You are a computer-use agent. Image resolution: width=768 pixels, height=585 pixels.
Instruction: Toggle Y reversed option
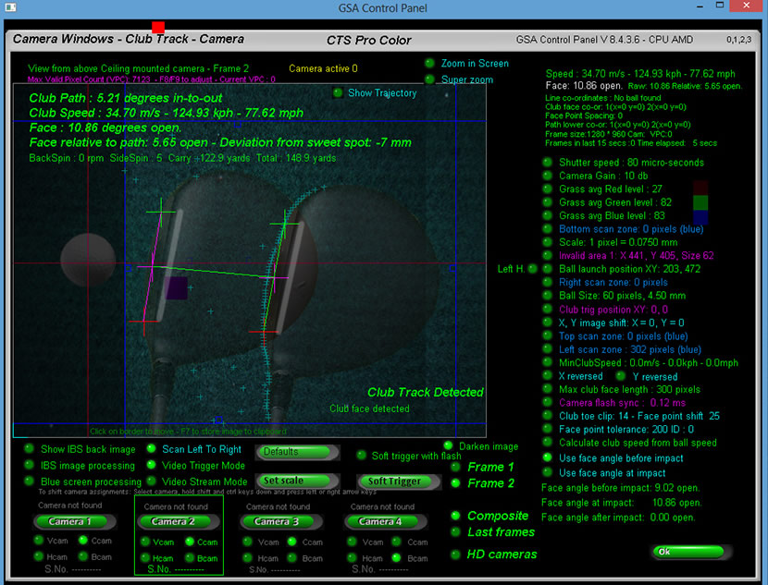pos(621,375)
